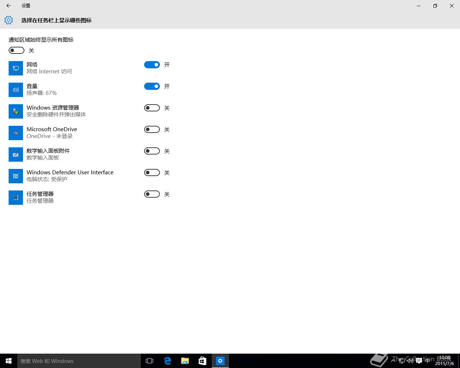Click the Task Manager icon tile
Viewport: 460px width, 368px height.
click(x=16, y=198)
